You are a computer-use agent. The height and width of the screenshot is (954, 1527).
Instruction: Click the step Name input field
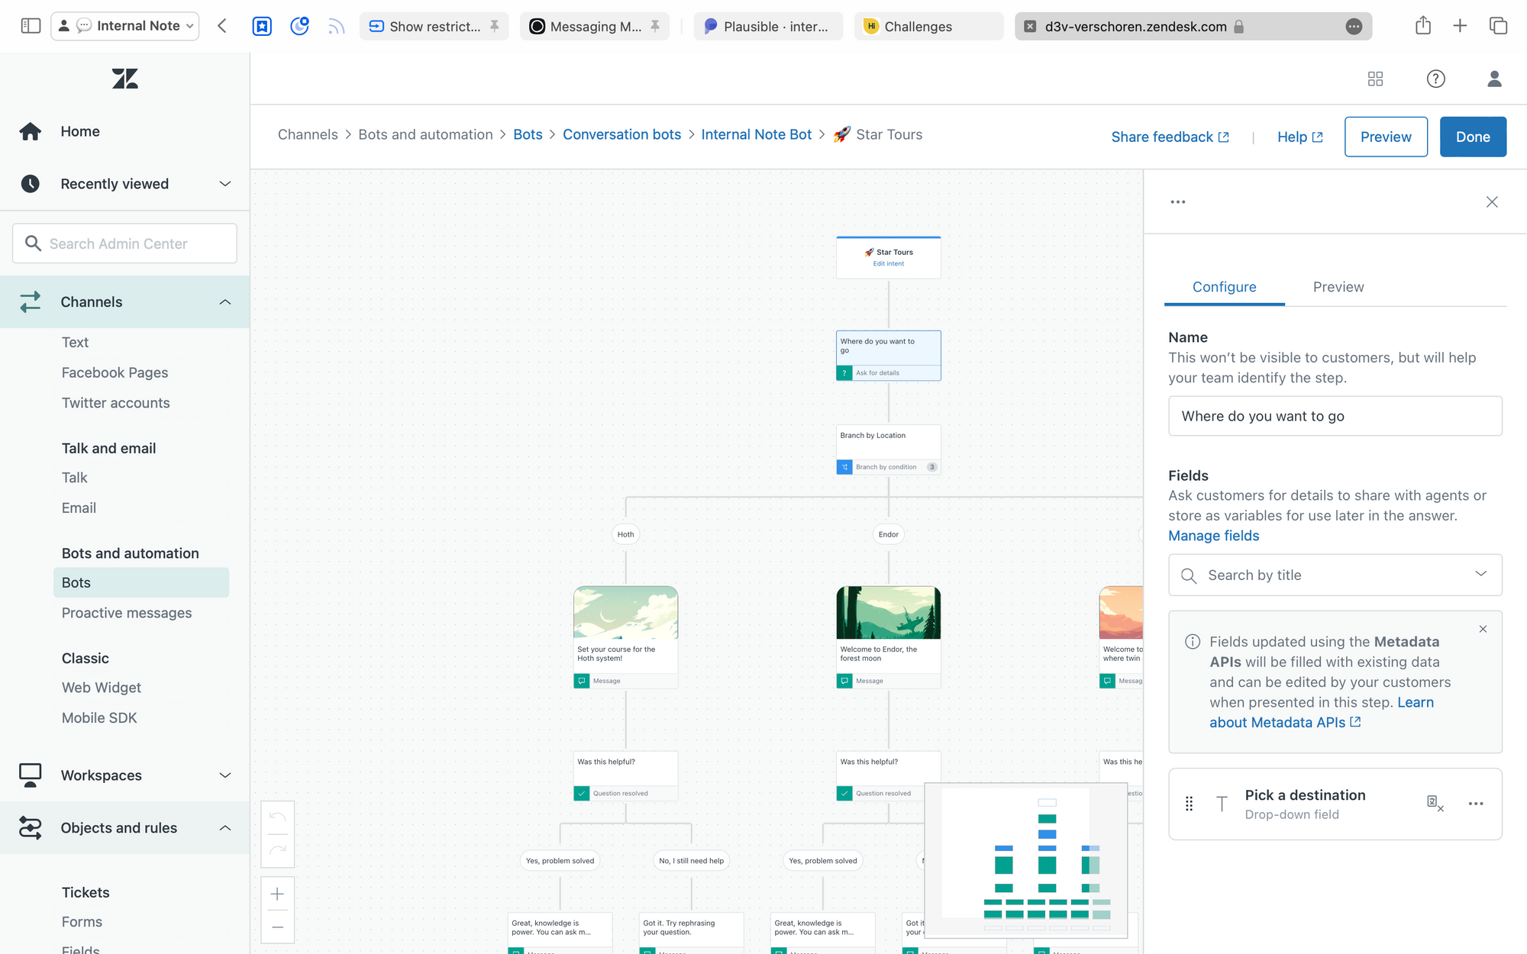1335,416
